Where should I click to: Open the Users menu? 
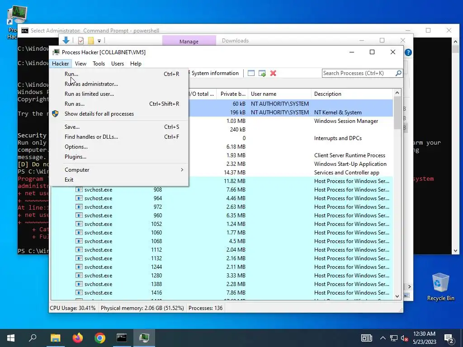pyautogui.click(x=117, y=63)
